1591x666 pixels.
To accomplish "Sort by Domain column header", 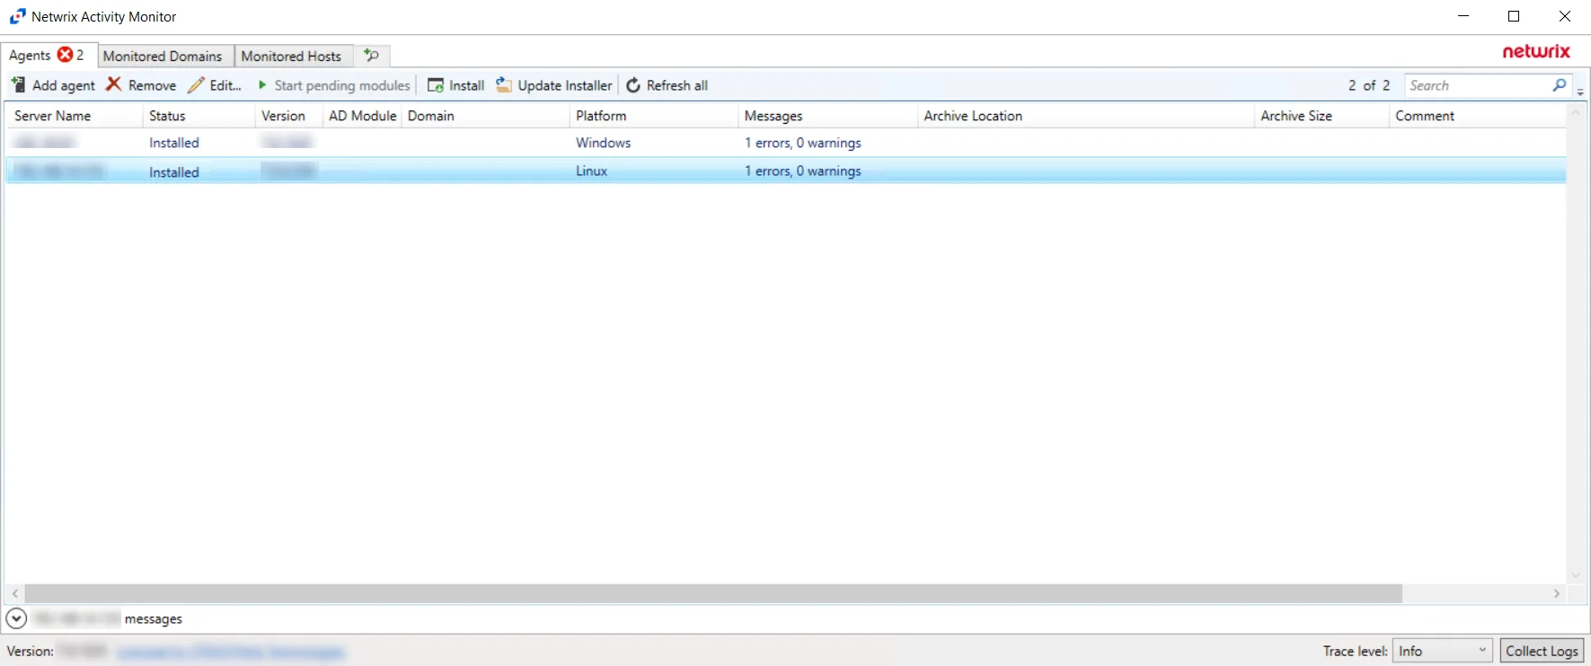I will (x=485, y=116).
